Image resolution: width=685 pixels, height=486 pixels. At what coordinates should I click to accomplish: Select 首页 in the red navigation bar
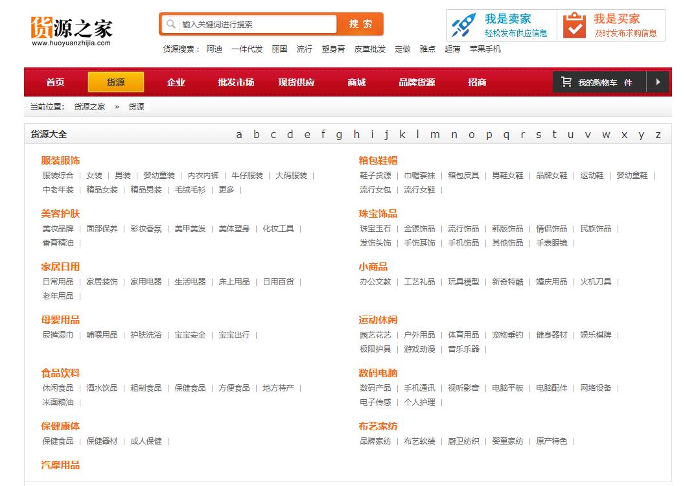[x=56, y=82]
